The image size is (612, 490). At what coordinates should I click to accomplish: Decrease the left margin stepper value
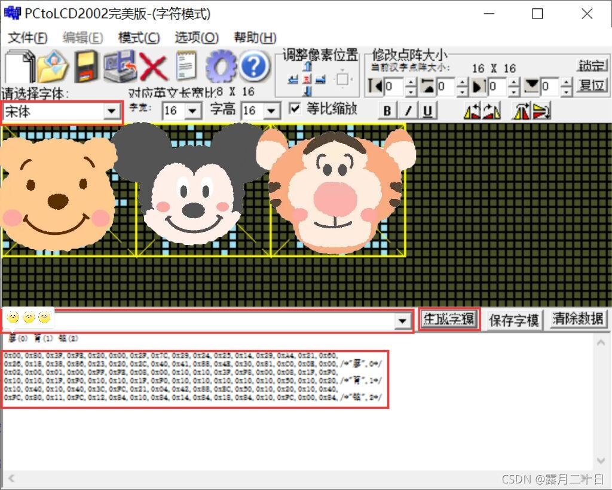[x=411, y=91]
